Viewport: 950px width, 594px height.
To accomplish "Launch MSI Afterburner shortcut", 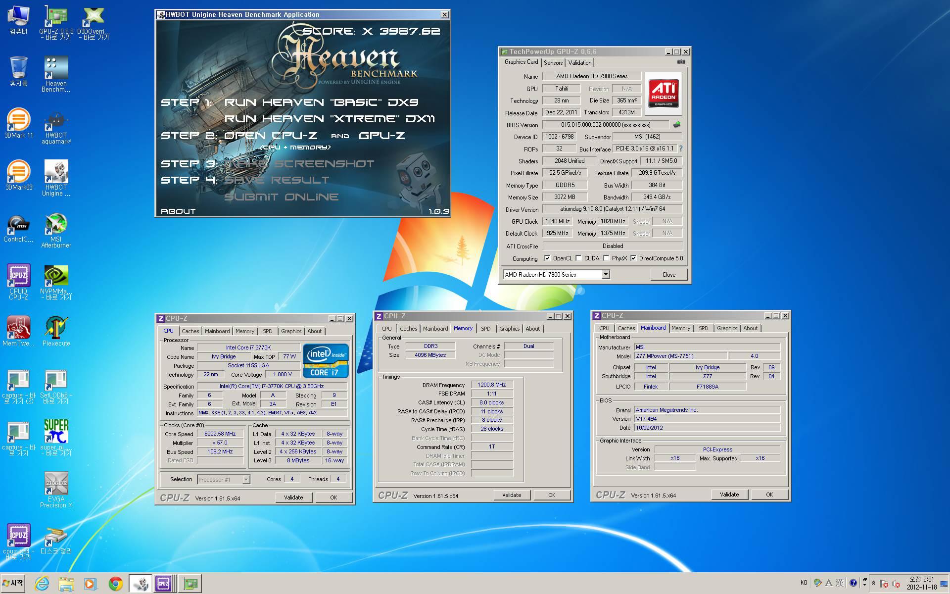I will click(56, 231).
